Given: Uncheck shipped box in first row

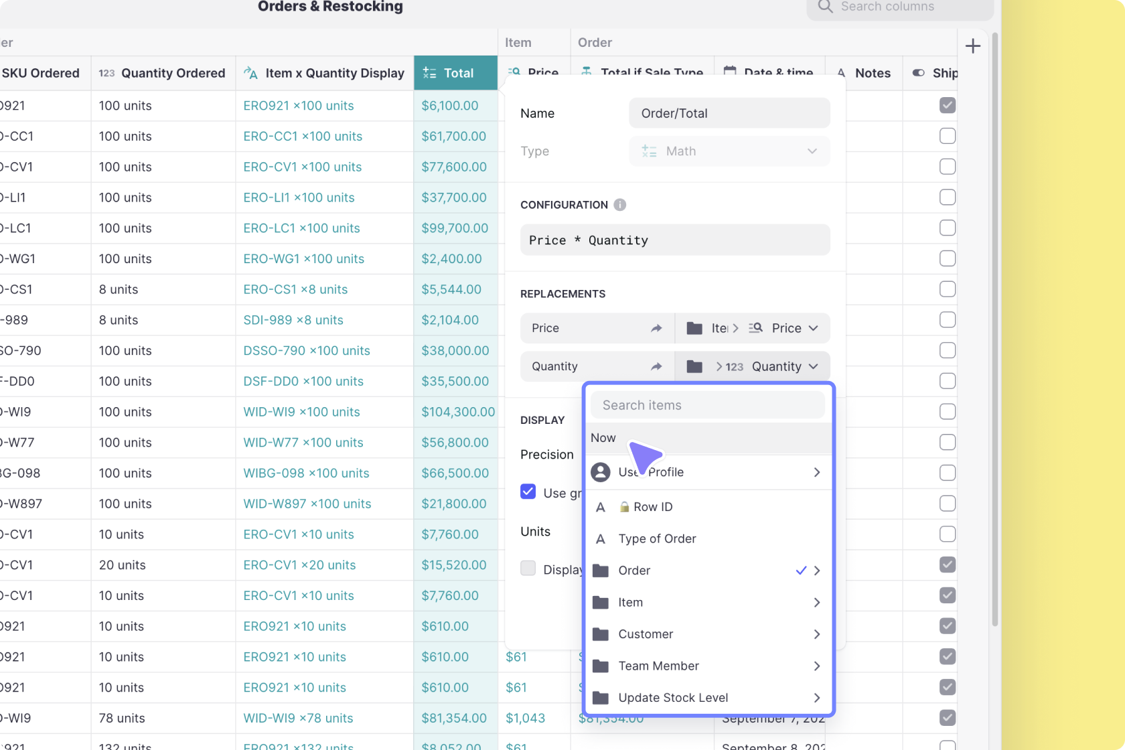Looking at the screenshot, I should pos(947,105).
